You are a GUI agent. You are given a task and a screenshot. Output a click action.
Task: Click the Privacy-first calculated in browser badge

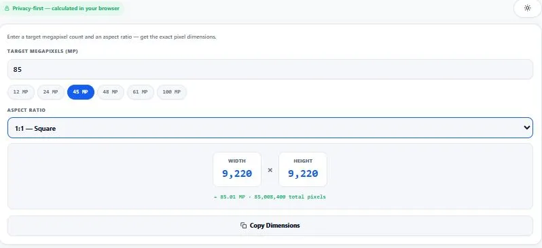pos(62,8)
